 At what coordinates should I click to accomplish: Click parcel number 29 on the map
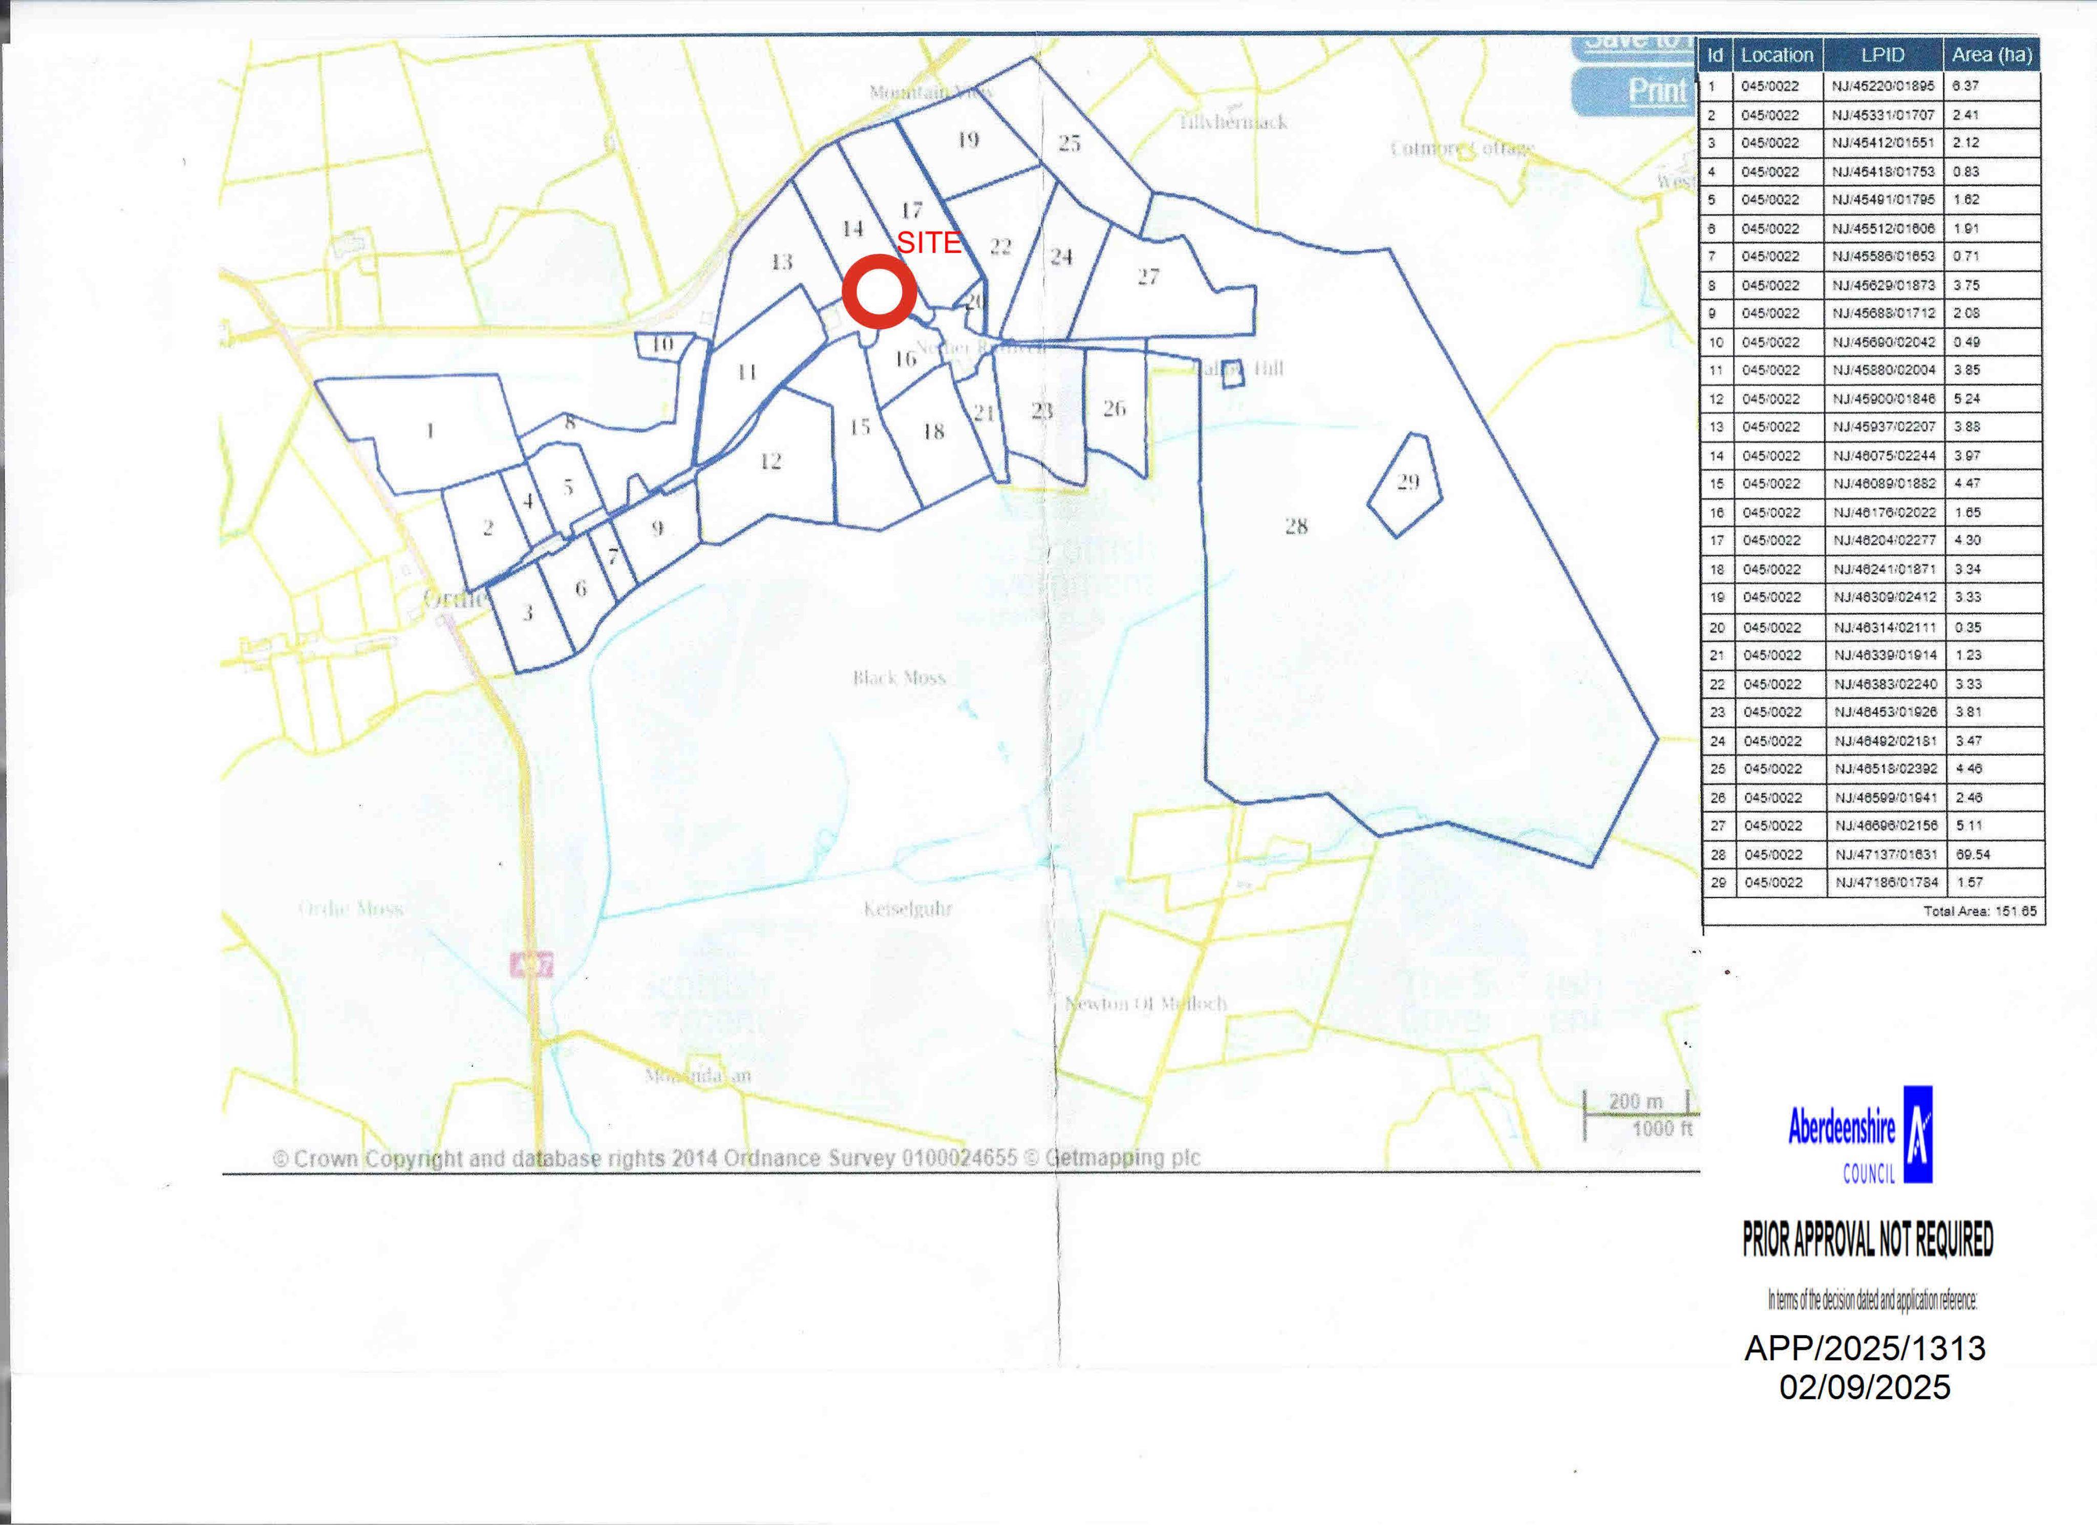click(1407, 482)
